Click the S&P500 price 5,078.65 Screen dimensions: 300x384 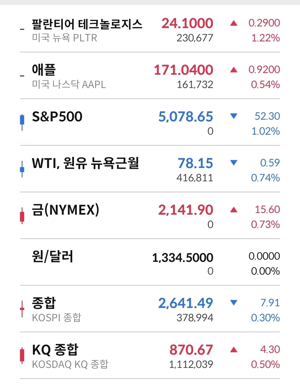pos(186,116)
